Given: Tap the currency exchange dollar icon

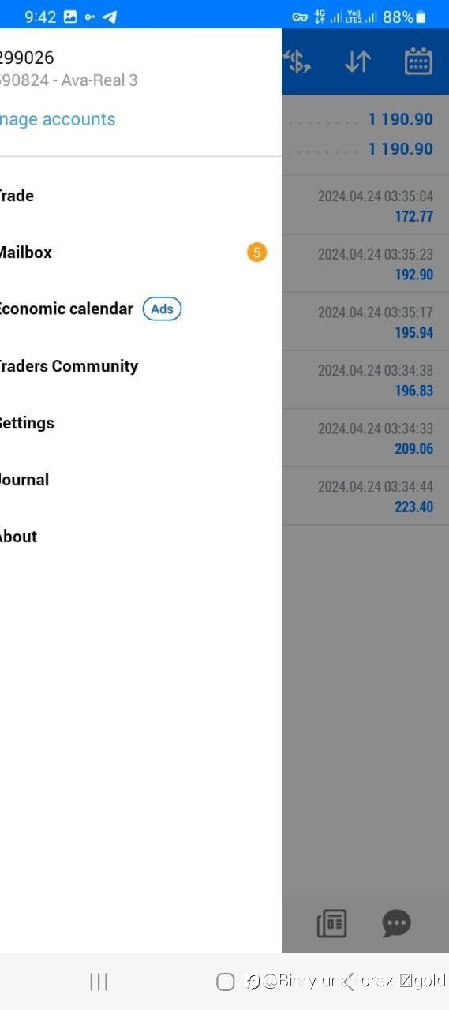Looking at the screenshot, I should (297, 62).
